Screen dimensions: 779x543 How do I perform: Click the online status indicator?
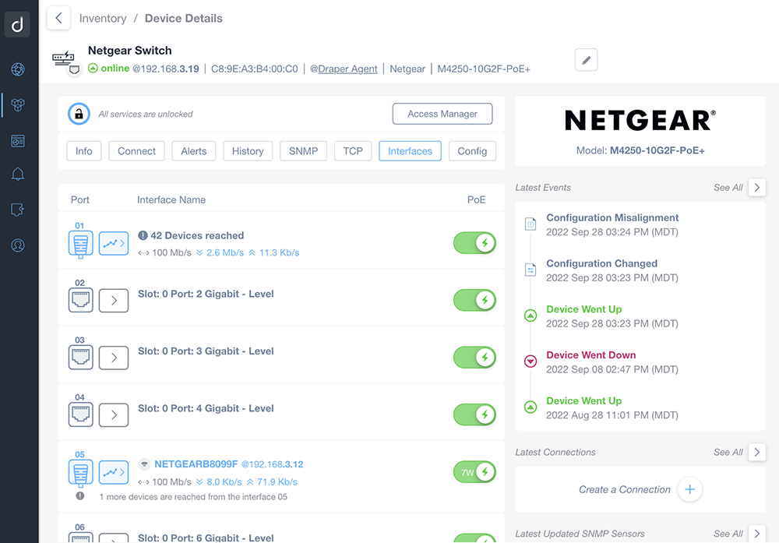click(109, 68)
